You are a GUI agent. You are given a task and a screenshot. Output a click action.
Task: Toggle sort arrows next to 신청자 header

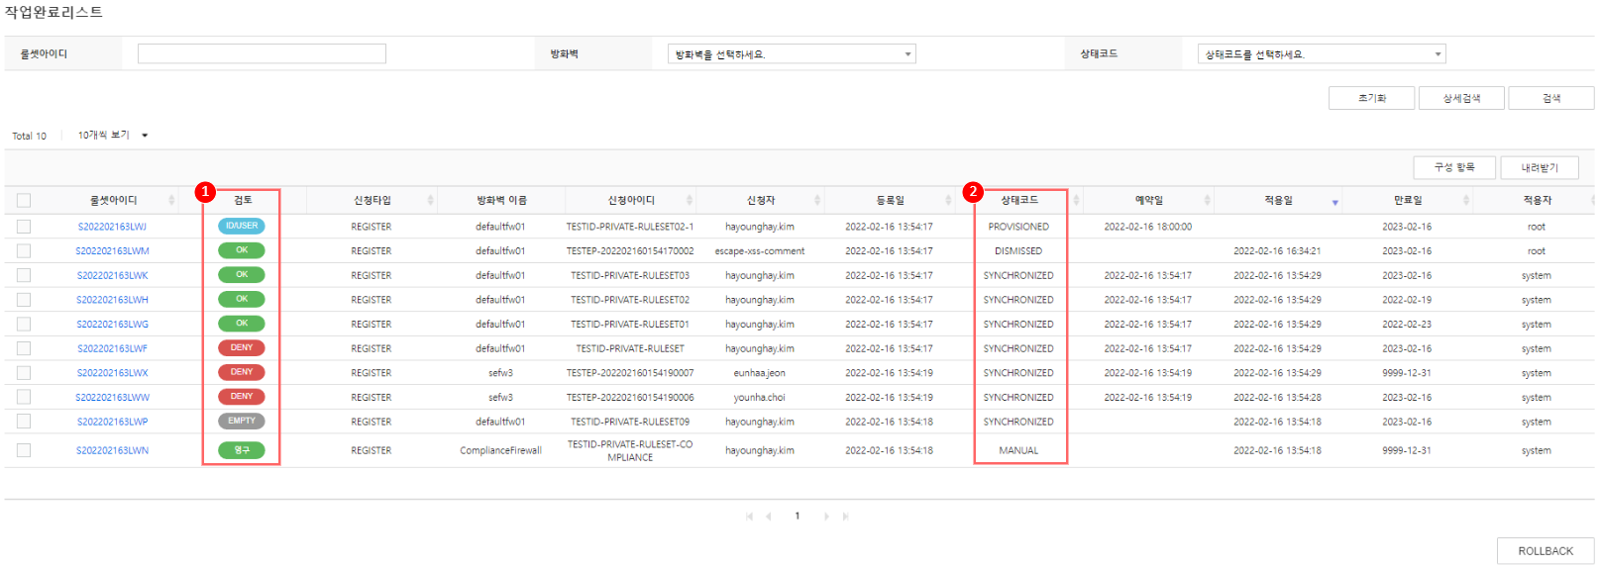click(x=817, y=201)
